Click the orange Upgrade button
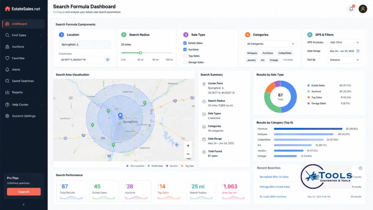Image resolution: width=373 pixels, height=210 pixels. point(24,192)
